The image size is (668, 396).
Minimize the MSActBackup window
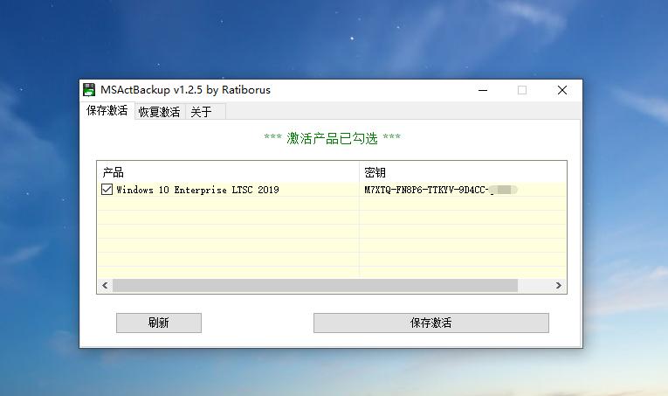tap(482, 90)
